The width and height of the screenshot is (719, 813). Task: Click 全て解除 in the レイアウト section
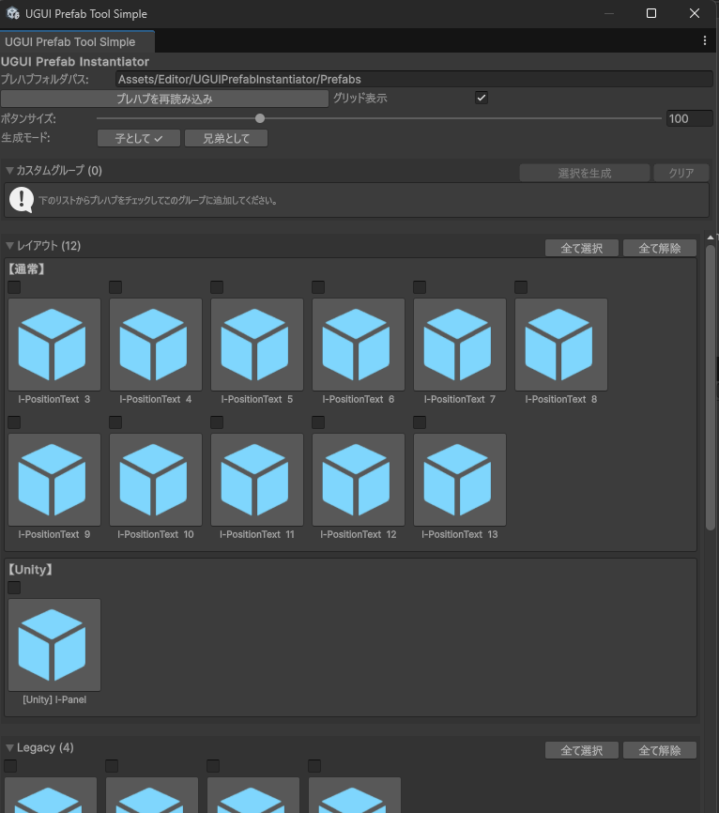pyautogui.click(x=659, y=249)
